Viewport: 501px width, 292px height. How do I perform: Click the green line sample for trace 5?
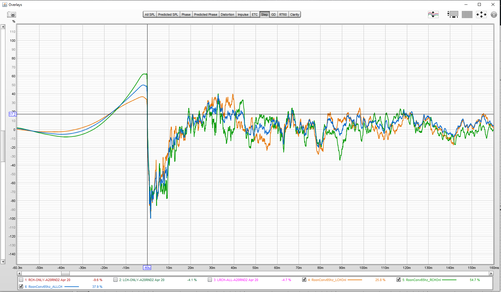(449, 280)
